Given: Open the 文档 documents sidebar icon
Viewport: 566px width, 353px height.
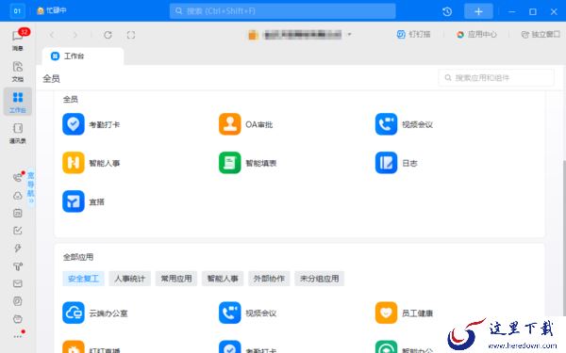Looking at the screenshot, I should 18,72.
